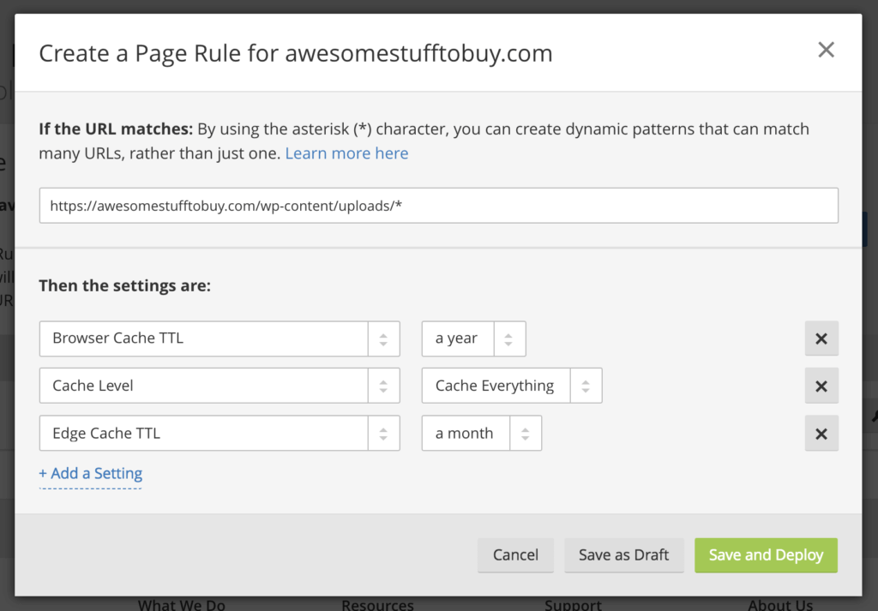Close the Create a Page Rule dialog
The height and width of the screenshot is (611, 878).
[x=826, y=51]
